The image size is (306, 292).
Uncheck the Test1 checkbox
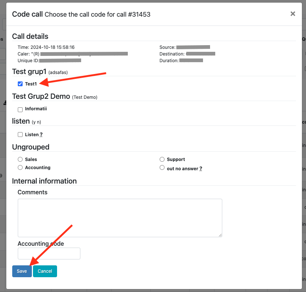(20, 84)
